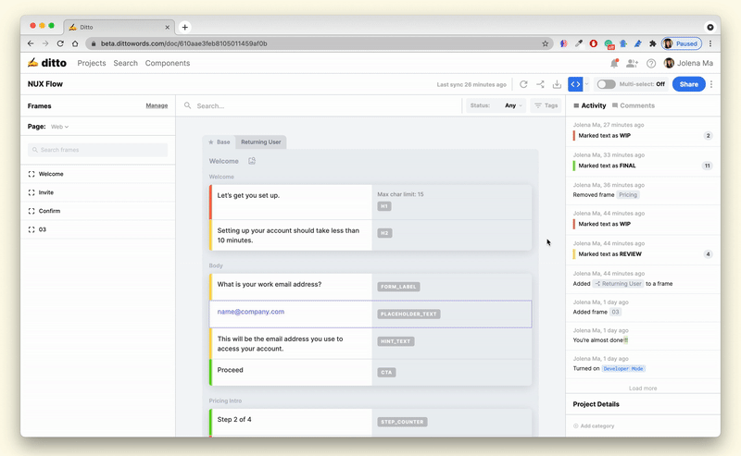The width and height of the screenshot is (741, 456).
Task: Click the CTA tag badge
Action: click(x=386, y=373)
